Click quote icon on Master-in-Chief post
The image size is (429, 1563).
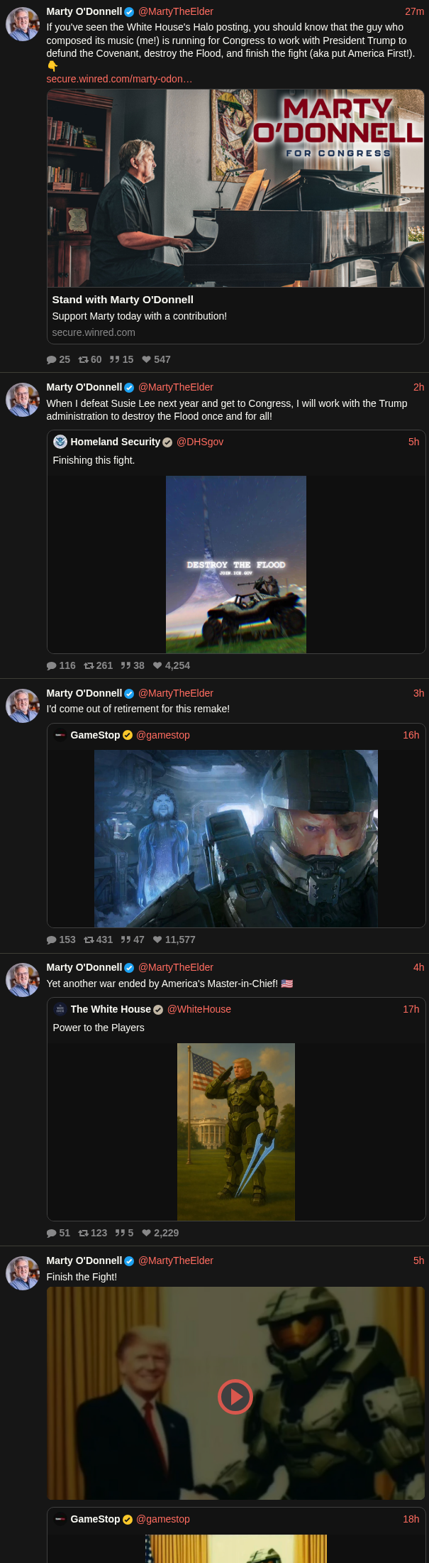[120, 1233]
